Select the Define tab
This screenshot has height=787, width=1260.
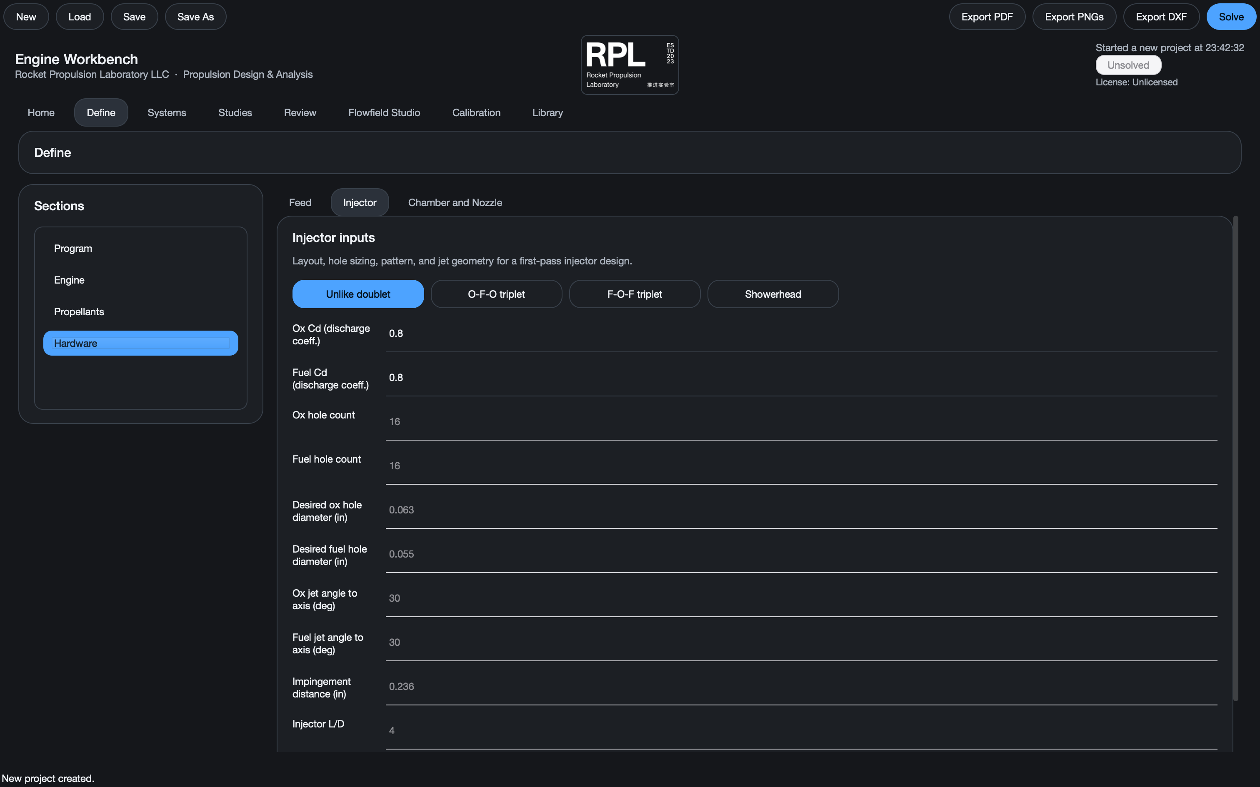point(101,112)
